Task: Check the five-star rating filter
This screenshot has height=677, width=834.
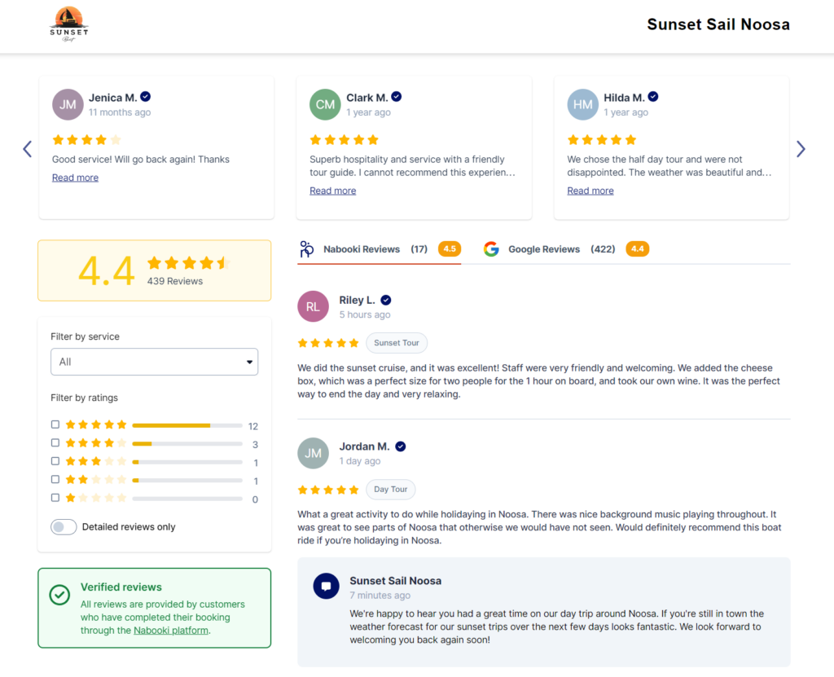Action: tap(55, 424)
